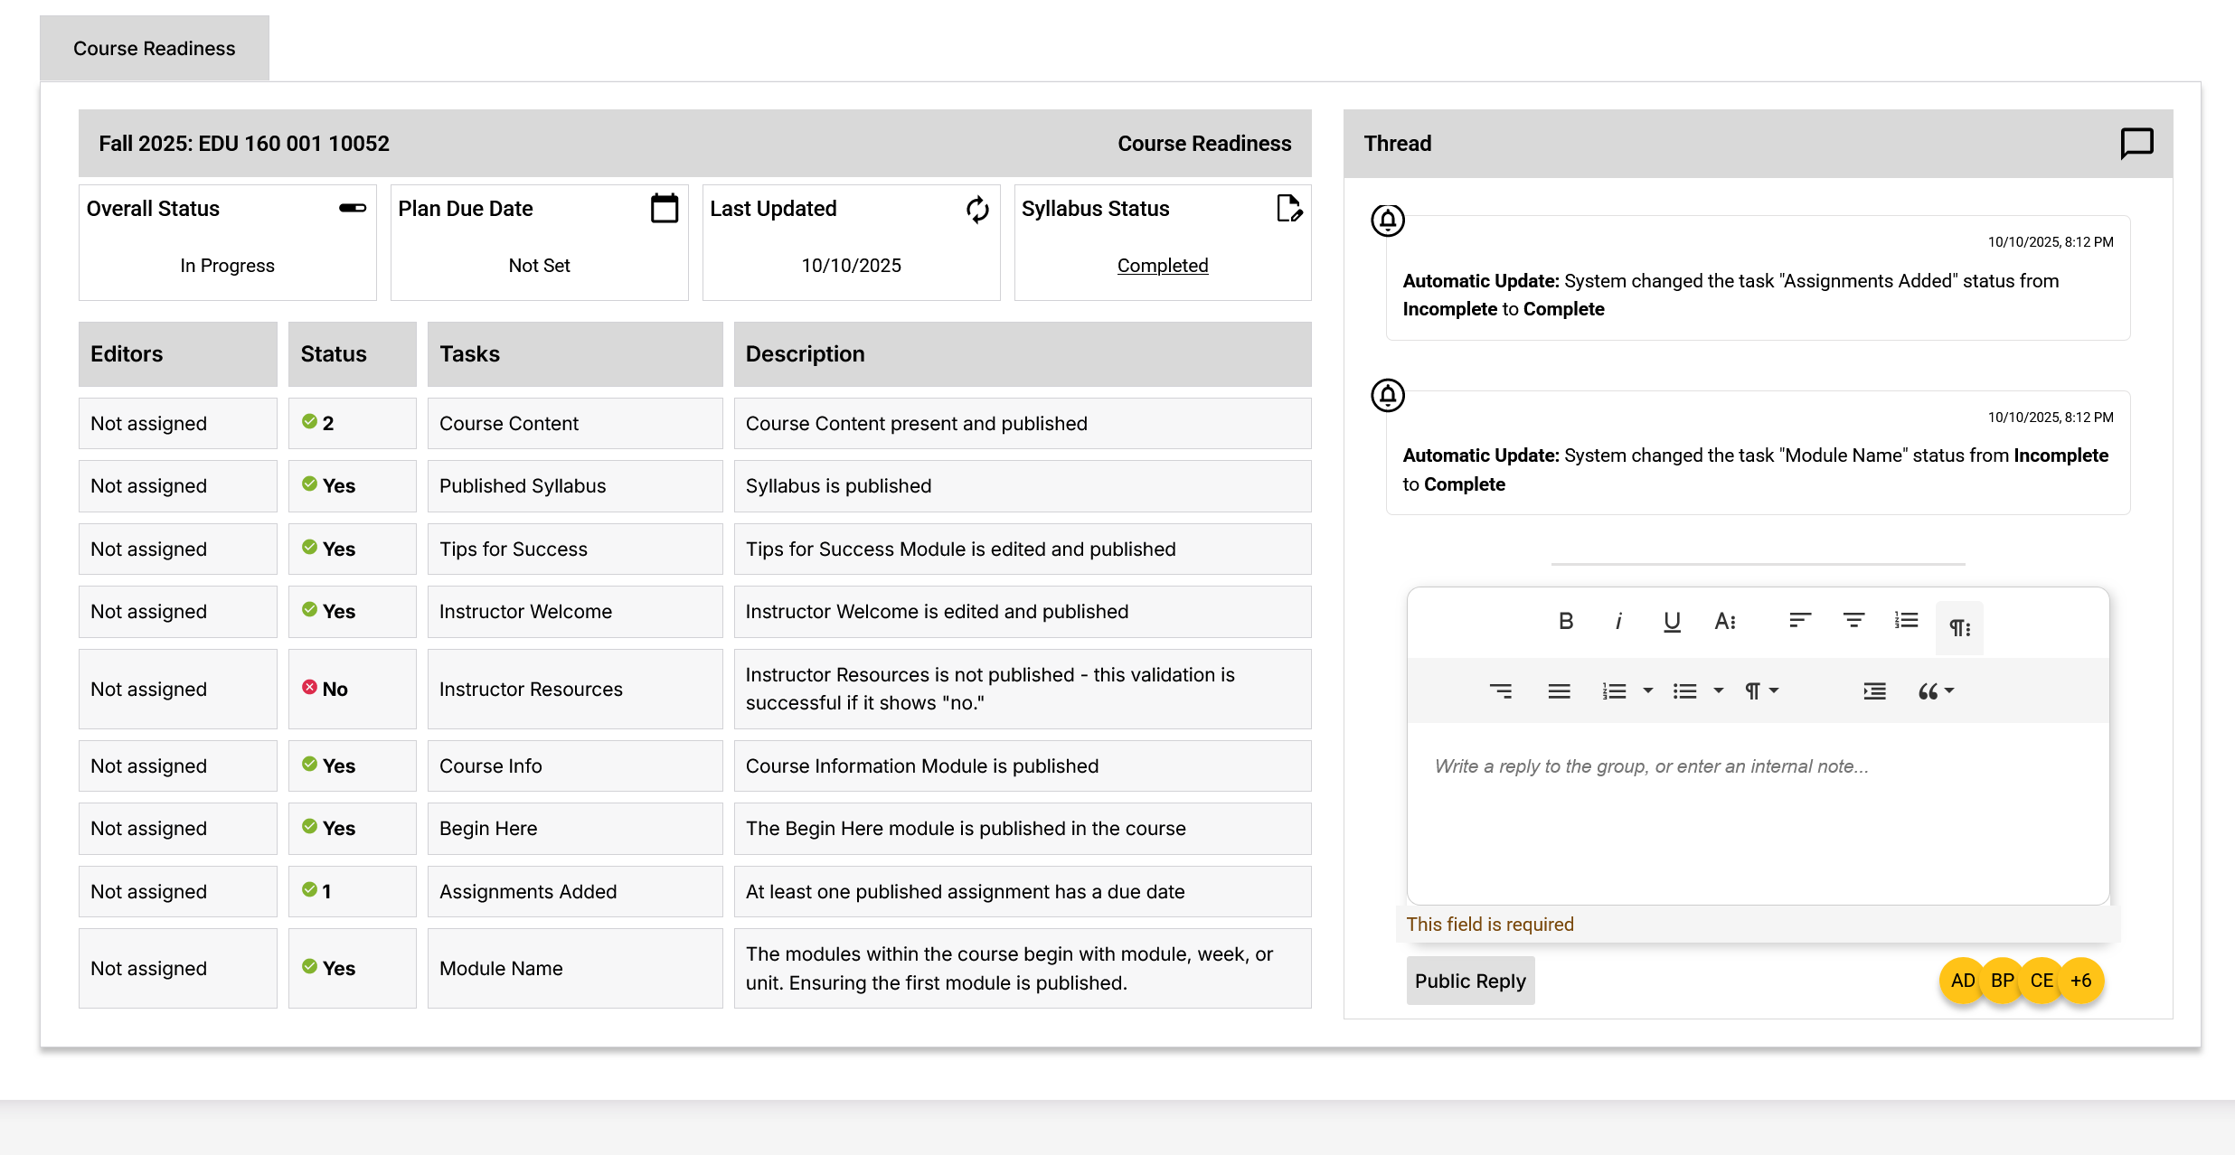Click the Plan Due Date calendar icon

665,209
